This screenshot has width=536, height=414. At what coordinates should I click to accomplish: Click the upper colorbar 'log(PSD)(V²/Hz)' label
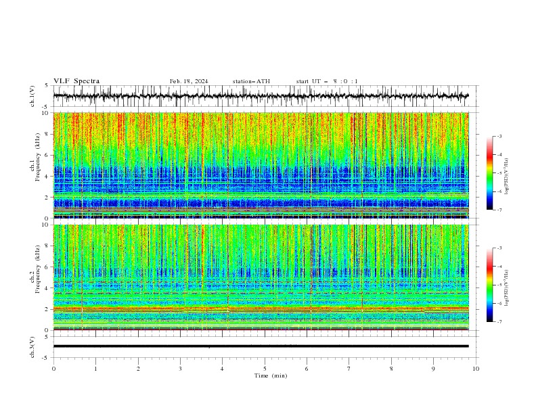[506, 177]
